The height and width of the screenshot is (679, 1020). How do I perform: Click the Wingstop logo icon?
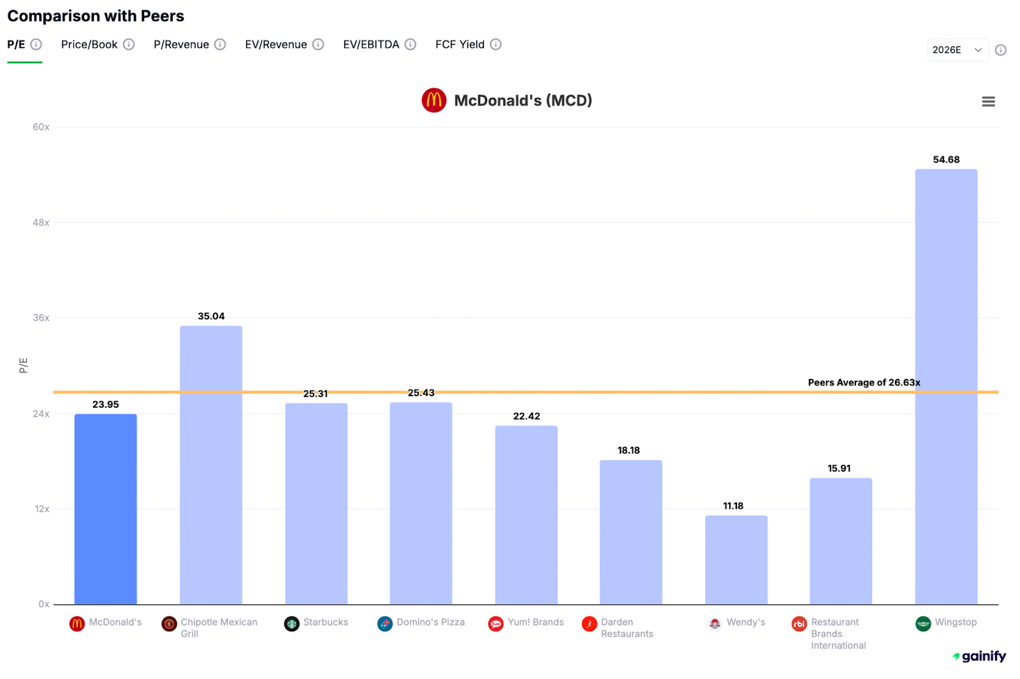pos(923,624)
